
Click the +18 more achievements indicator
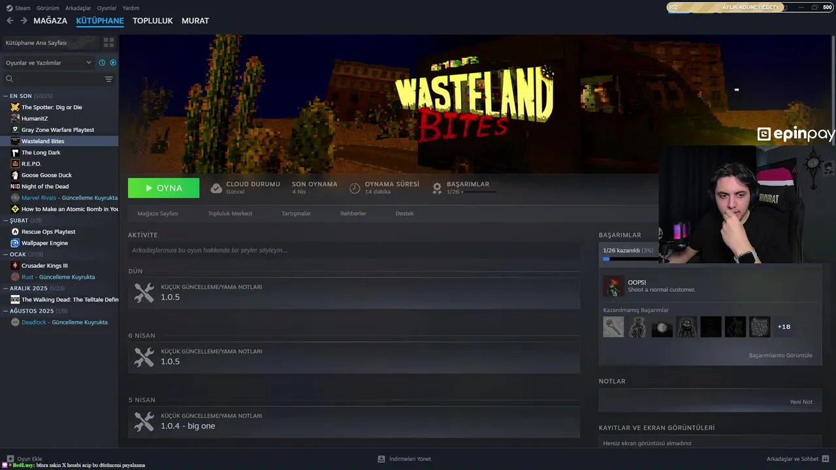[x=784, y=326]
